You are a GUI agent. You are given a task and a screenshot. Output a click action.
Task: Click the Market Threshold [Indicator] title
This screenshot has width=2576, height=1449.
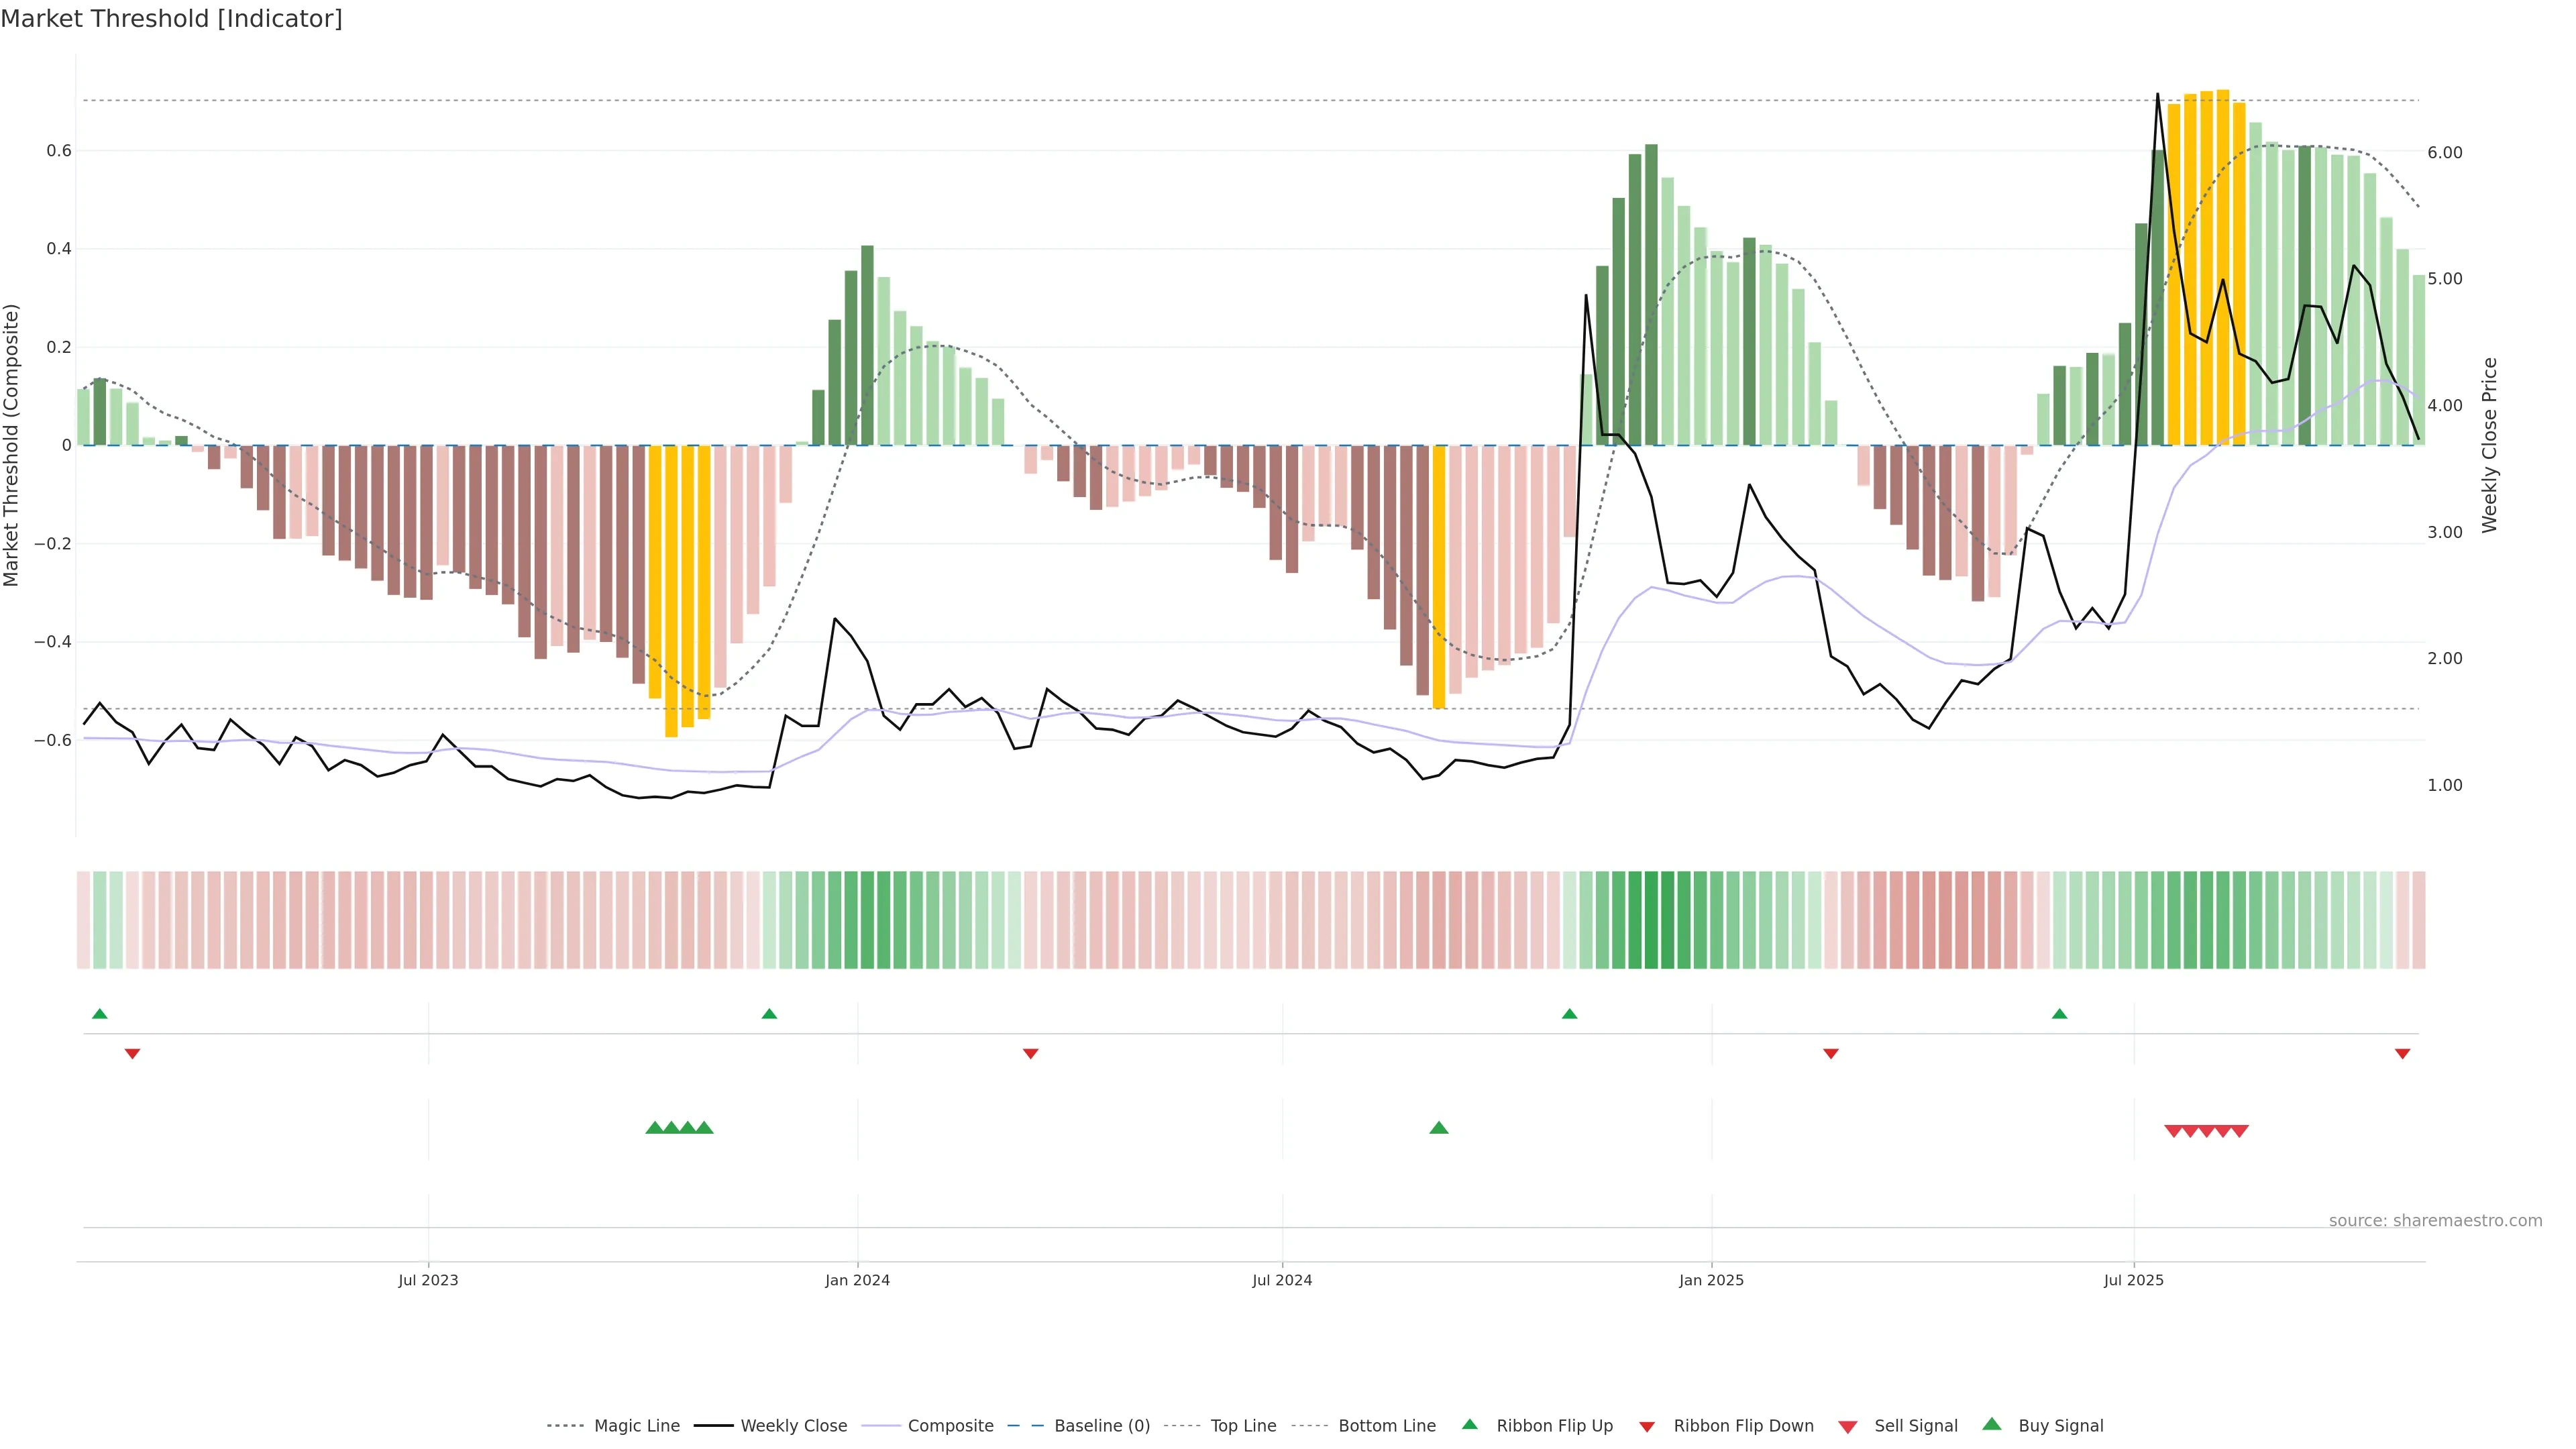pos(171,19)
